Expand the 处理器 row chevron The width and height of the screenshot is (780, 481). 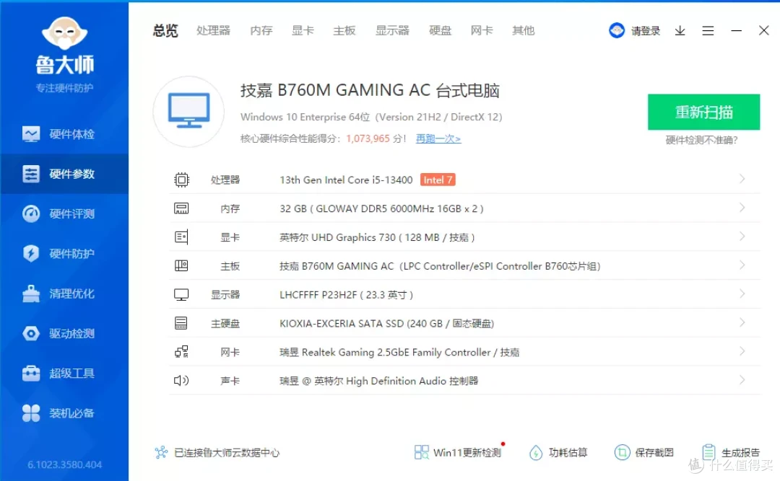pos(742,179)
